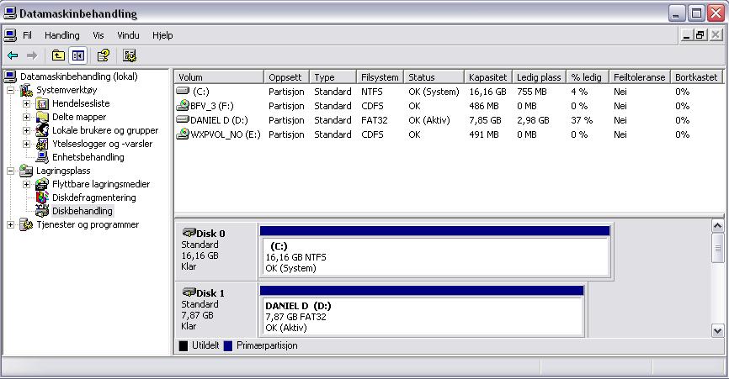This screenshot has height=379, width=729.
Task: Click the Delte mapper folder icon
Action: [42, 117]
